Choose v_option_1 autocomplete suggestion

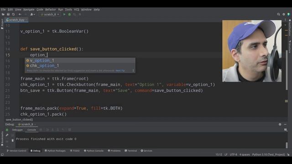click(x=80, y=61)
